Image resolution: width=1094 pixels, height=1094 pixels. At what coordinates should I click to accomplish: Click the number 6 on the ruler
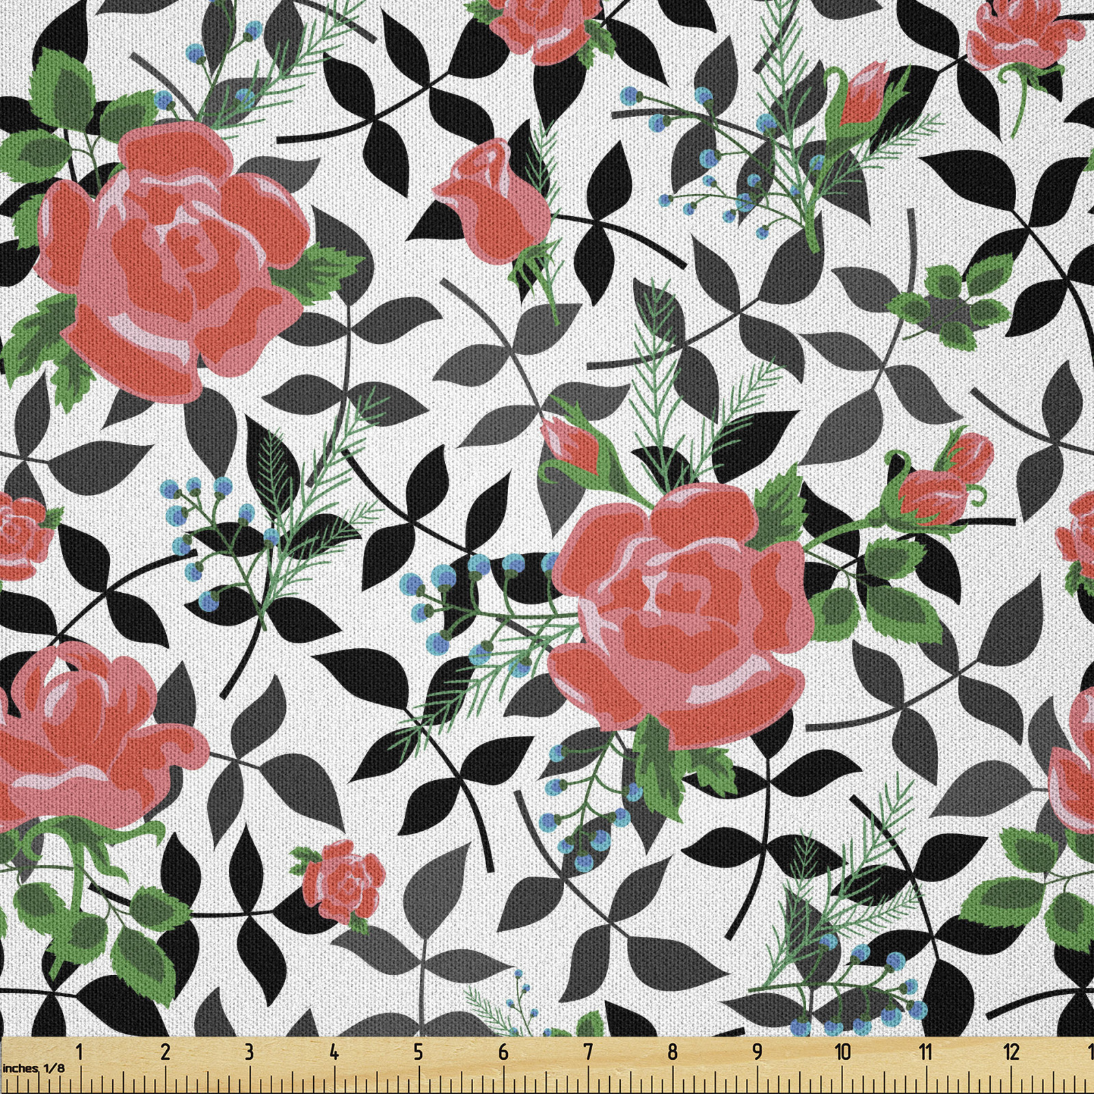tap(503, 1052)
